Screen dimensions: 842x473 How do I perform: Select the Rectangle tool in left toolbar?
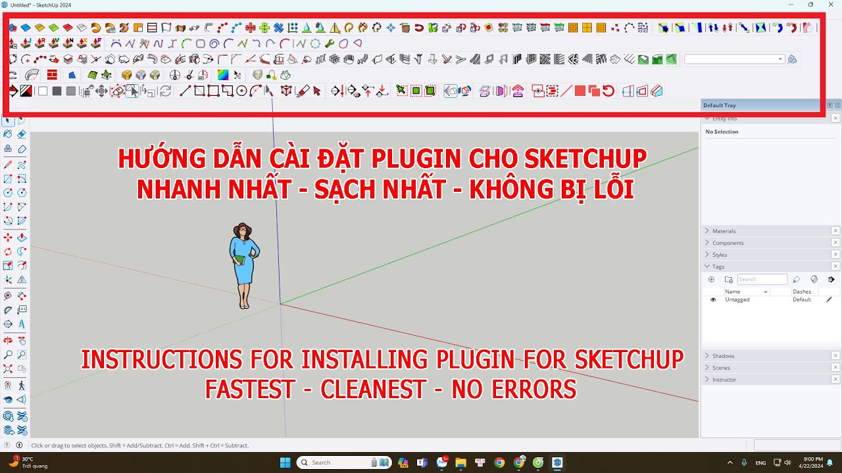[x=8, y=179]
